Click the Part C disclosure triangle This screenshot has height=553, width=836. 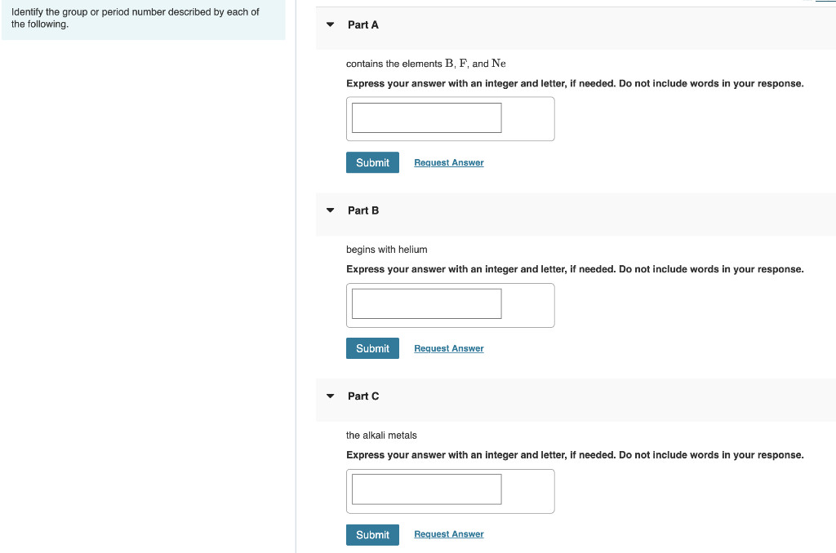pos(330,396)
